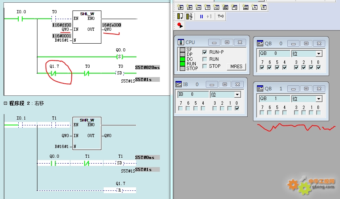Reset all timers with T=0
The width and height of the screenshot is (340, 199).
pos(221,16)
